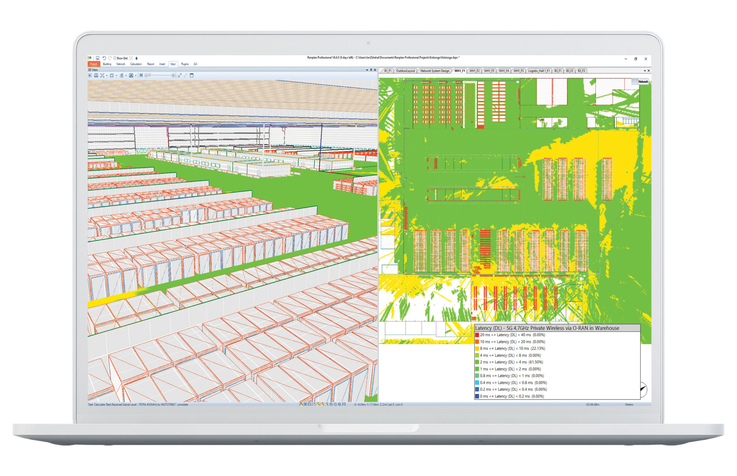Click the Undo arrow icon
737x476 pixels.
point(104,58)
